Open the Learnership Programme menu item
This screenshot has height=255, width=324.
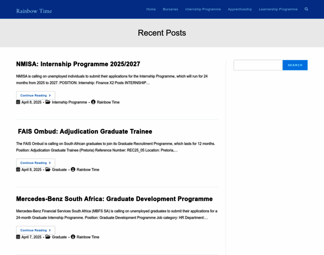[278, 9]
